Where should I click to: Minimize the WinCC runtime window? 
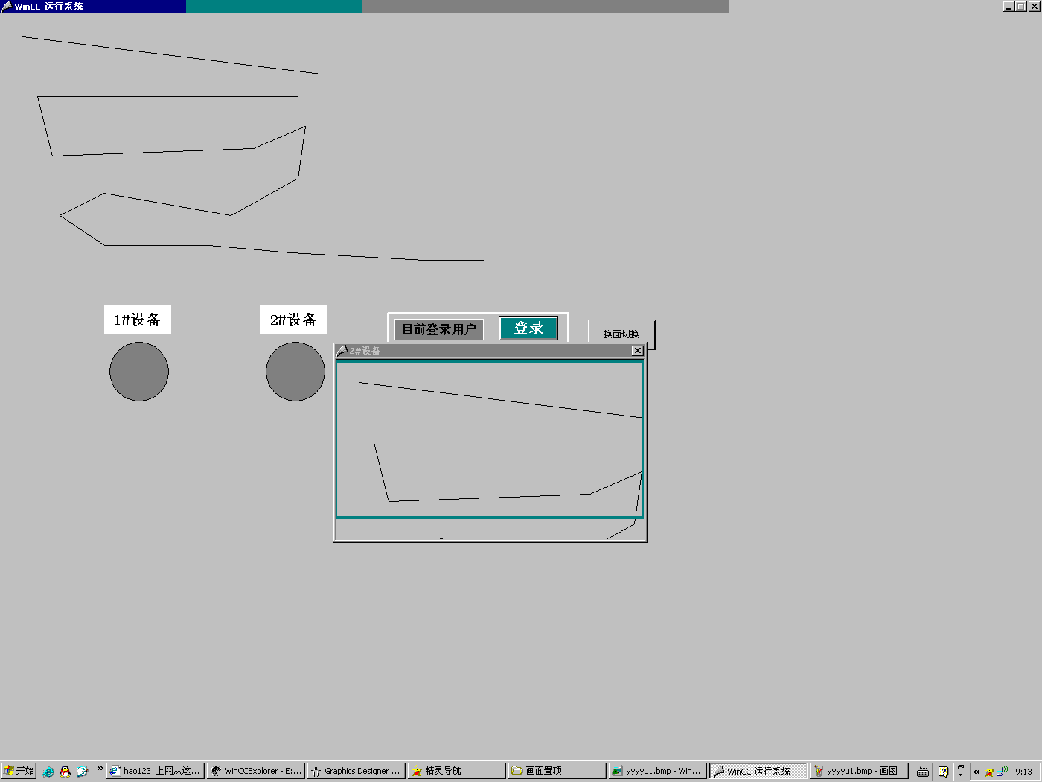[x=1009, y=6]
